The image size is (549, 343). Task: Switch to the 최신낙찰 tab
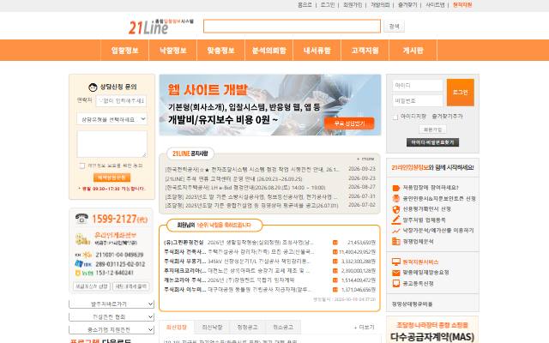[212, 328]
